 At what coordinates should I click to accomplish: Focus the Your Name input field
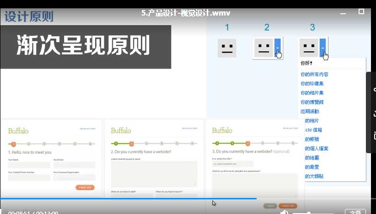pos(29,165)
